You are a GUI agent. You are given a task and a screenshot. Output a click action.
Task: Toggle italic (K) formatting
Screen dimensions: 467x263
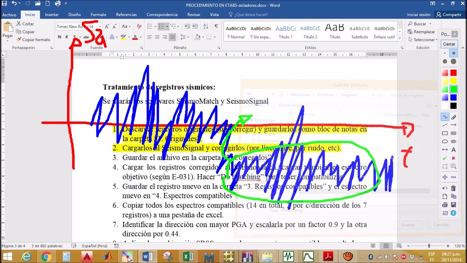pyautogui.click(x=67, y=37)
